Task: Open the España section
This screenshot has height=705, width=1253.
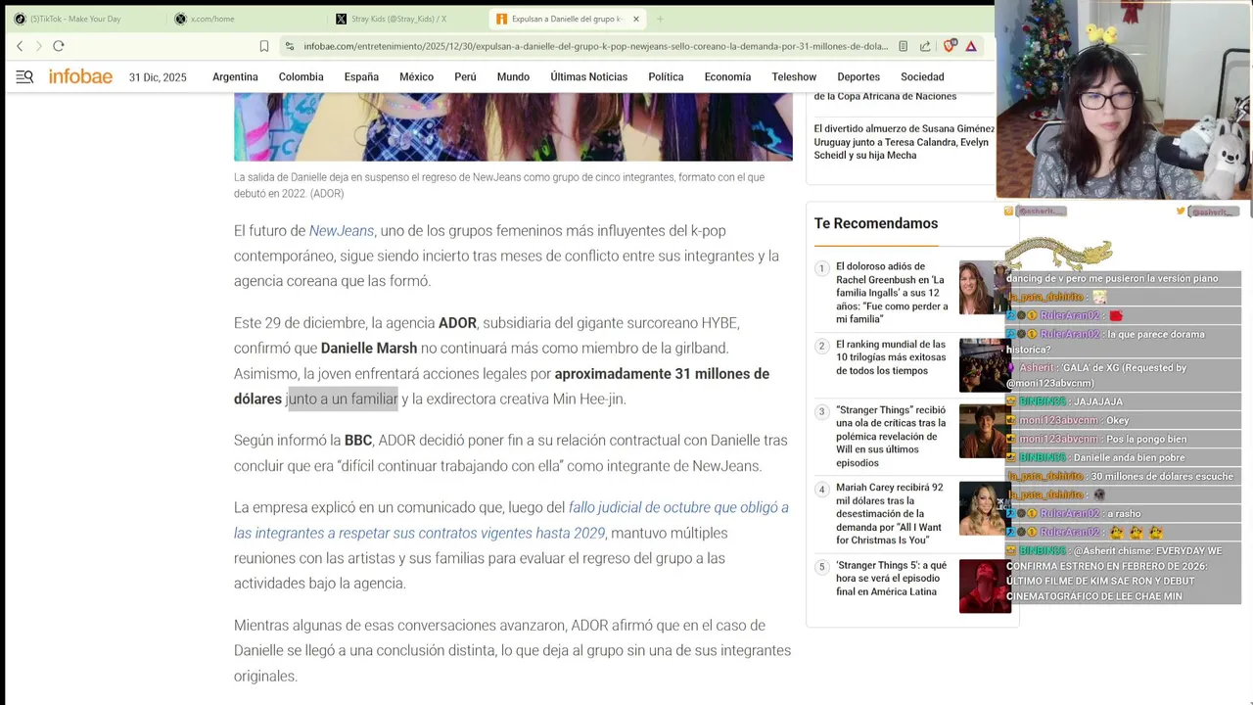Action: point(361,76)
